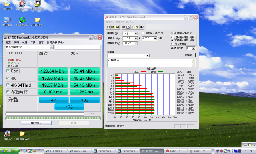Open 語言 menu in AS SSD Benchmark

coord(41,43)
